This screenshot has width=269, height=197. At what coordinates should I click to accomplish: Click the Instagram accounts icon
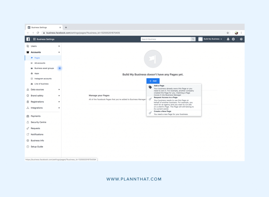click(32, 79)
